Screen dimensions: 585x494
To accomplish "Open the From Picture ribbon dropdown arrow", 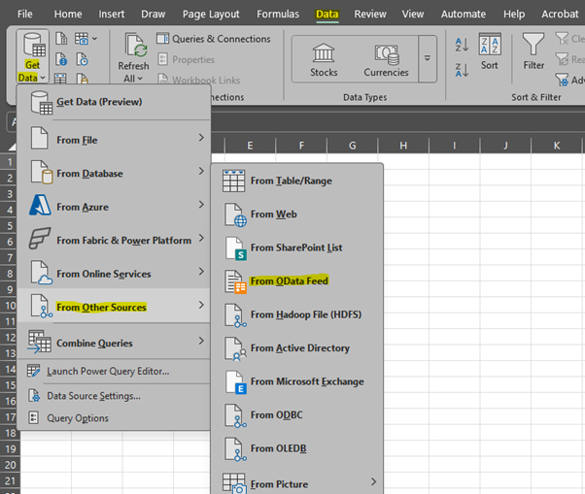I will click(x=95, y=39).
